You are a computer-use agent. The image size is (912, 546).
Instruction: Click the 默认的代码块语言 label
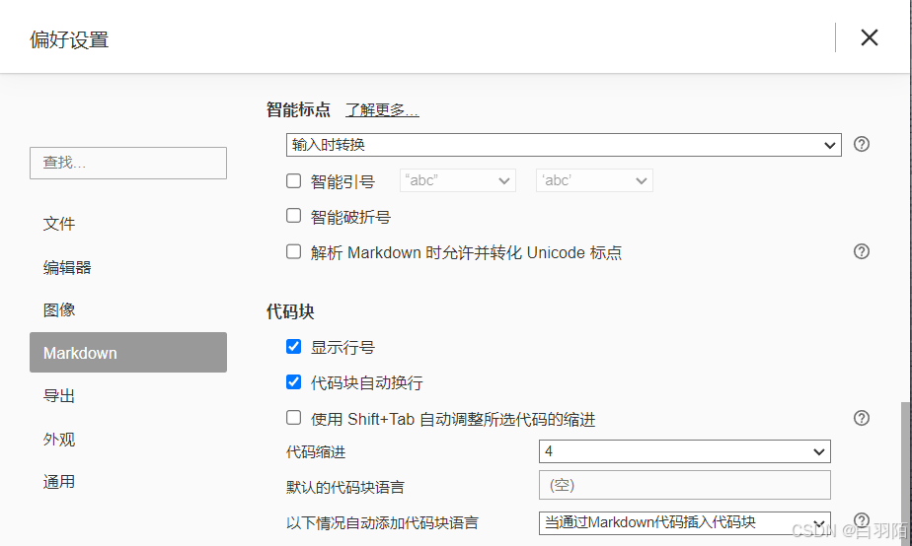click(344, 487)
